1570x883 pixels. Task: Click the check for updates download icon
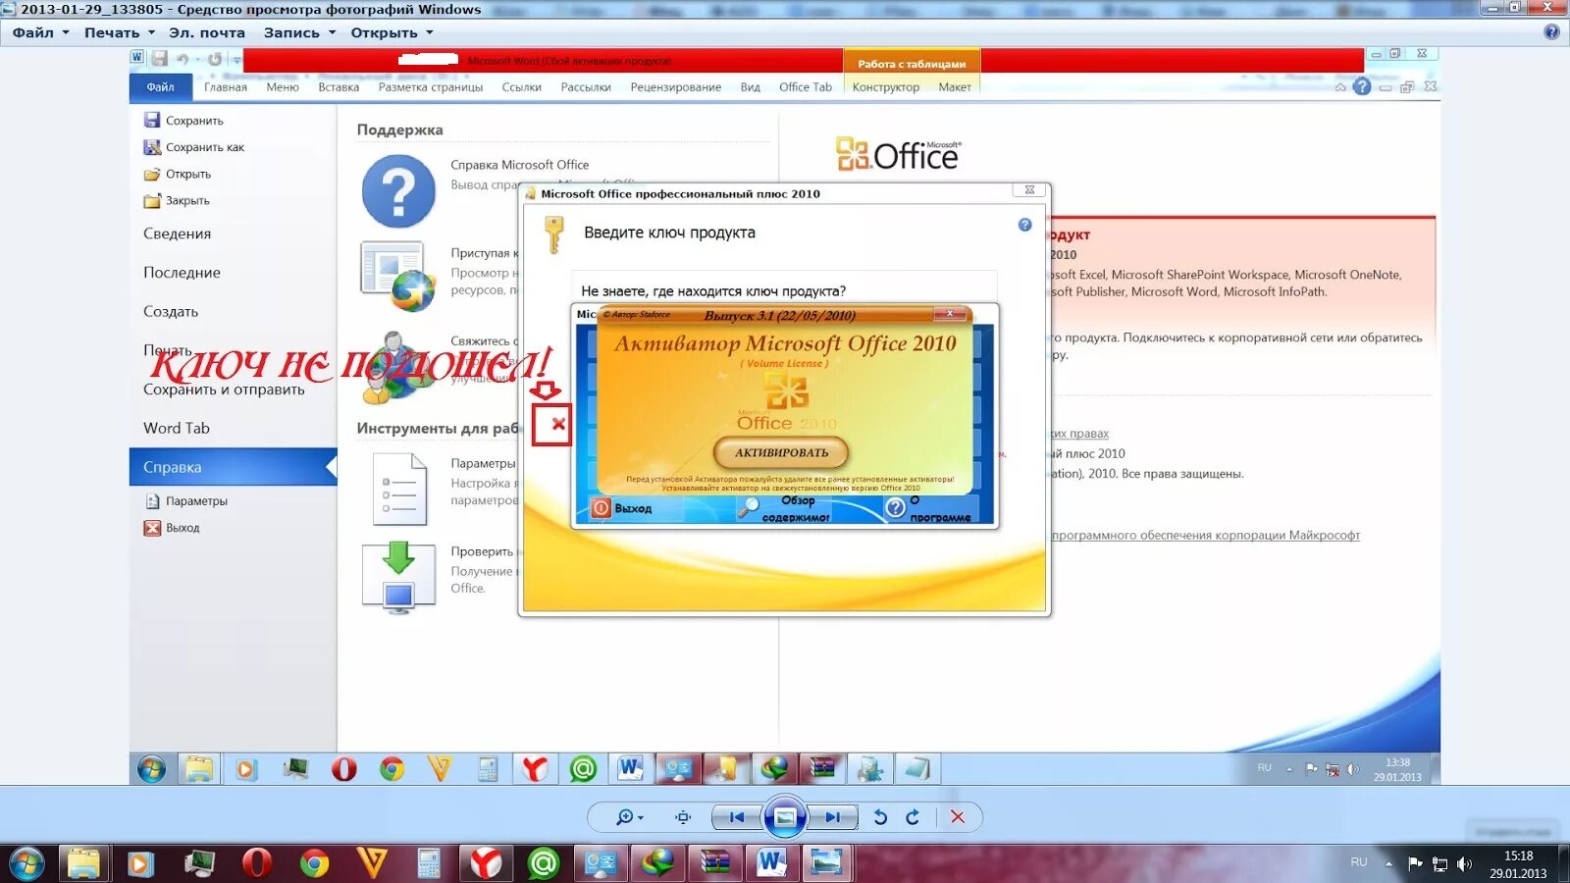point(397,577)
